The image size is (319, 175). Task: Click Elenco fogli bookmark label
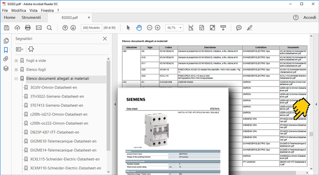pos(36,69)
